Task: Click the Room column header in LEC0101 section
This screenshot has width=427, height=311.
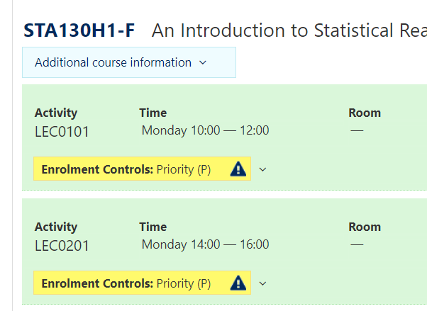Action: (x=365, y=113)
